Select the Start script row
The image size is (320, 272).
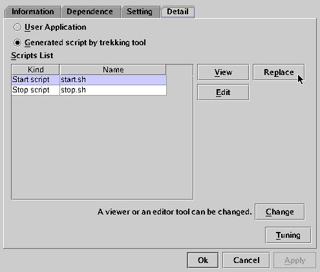(x=89, y=79)
